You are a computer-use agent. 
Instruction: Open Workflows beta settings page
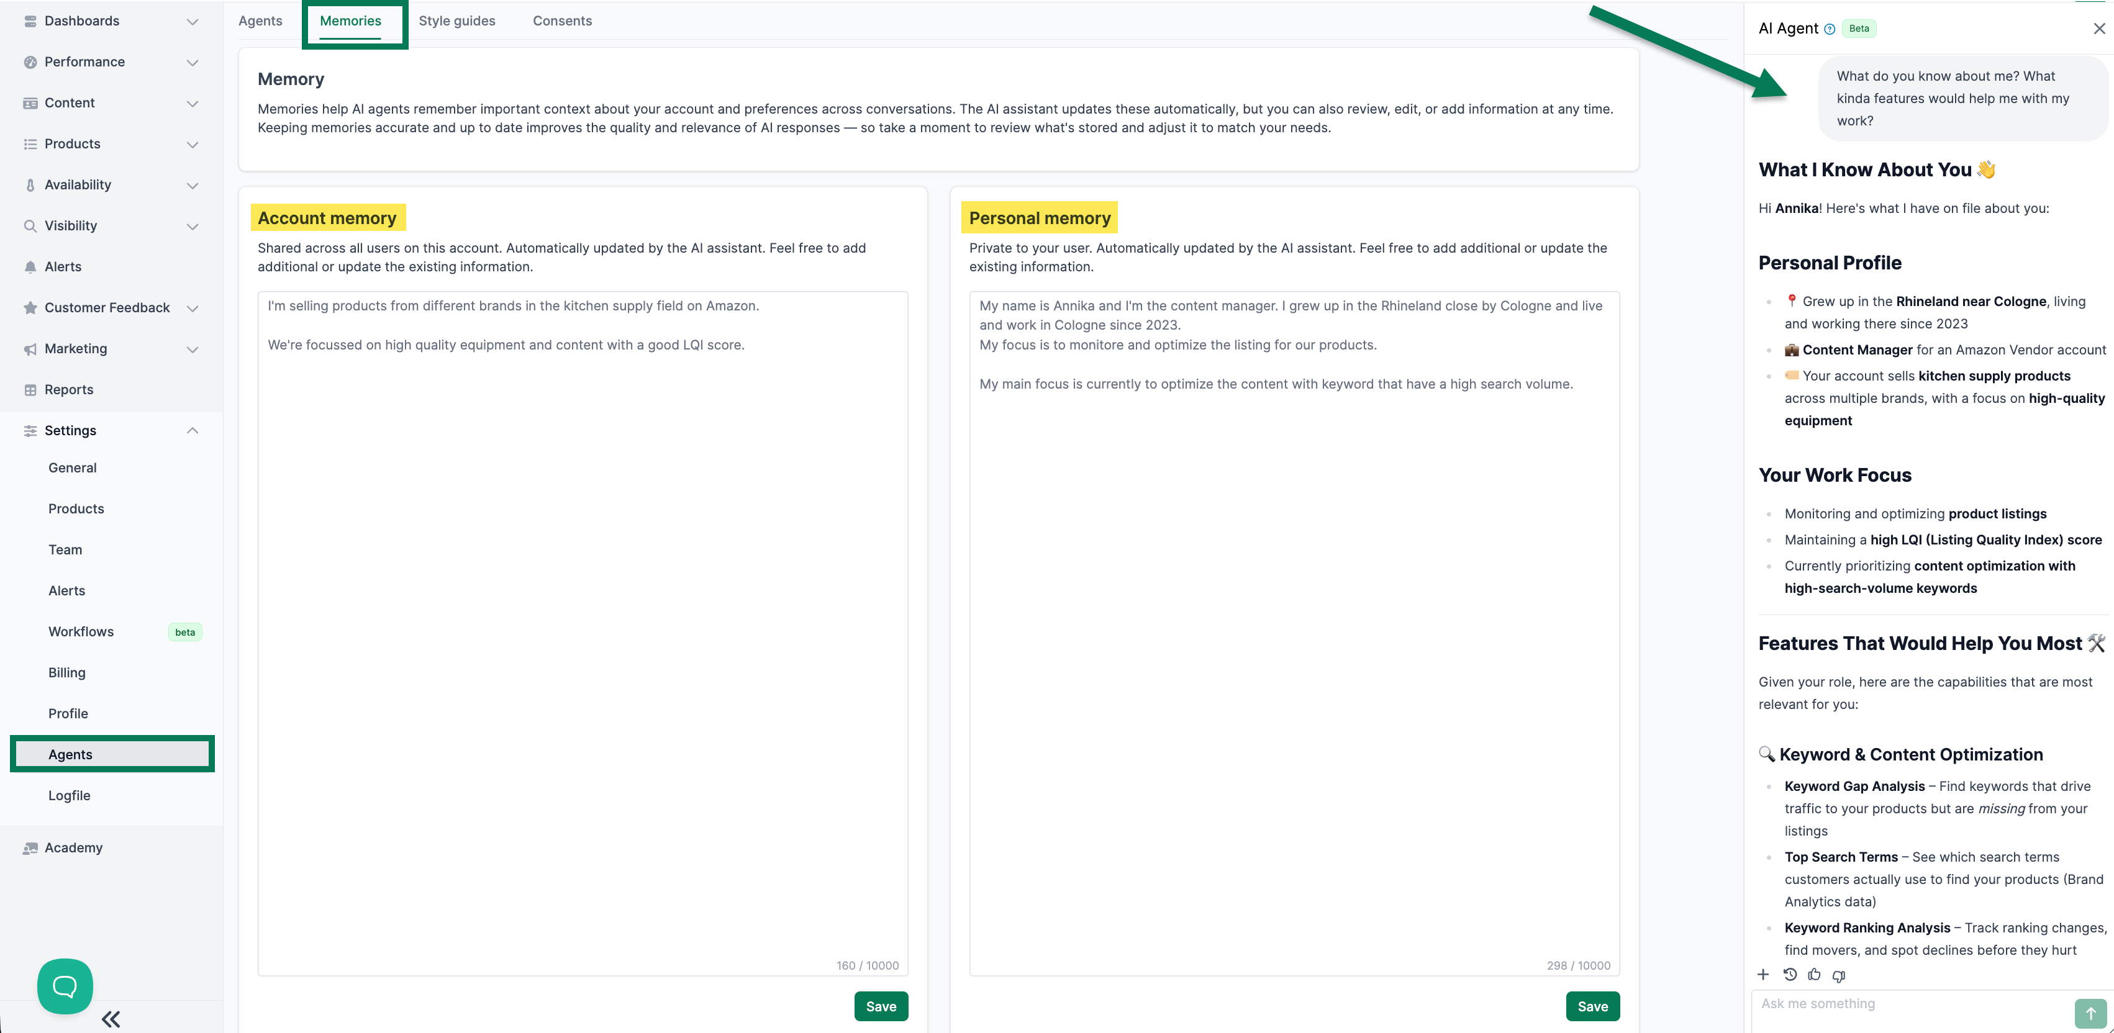pyautogui.click(x=81, y=632)
